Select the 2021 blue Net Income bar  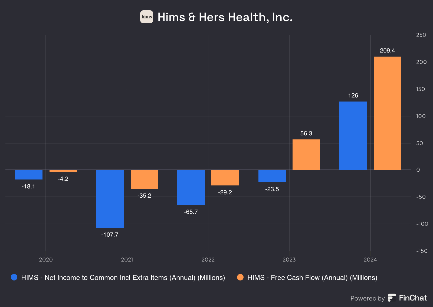110,199
